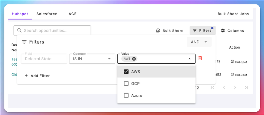Click the Filters panel heading
This screenshot has width=264, height=115.
click(x=33, y=42)
